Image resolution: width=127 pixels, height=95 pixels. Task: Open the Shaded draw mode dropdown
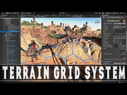coord(26,17)
